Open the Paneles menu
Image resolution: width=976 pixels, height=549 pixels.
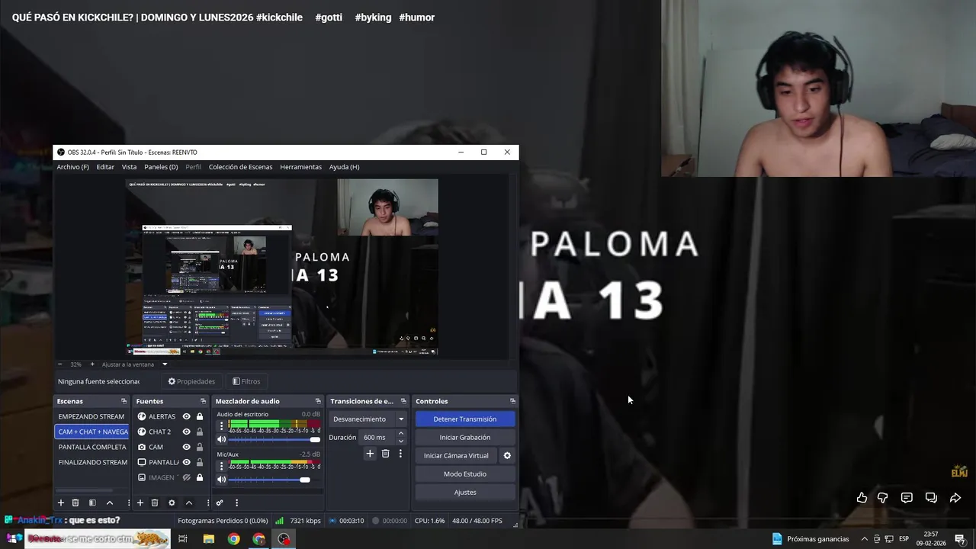point(161,167)
